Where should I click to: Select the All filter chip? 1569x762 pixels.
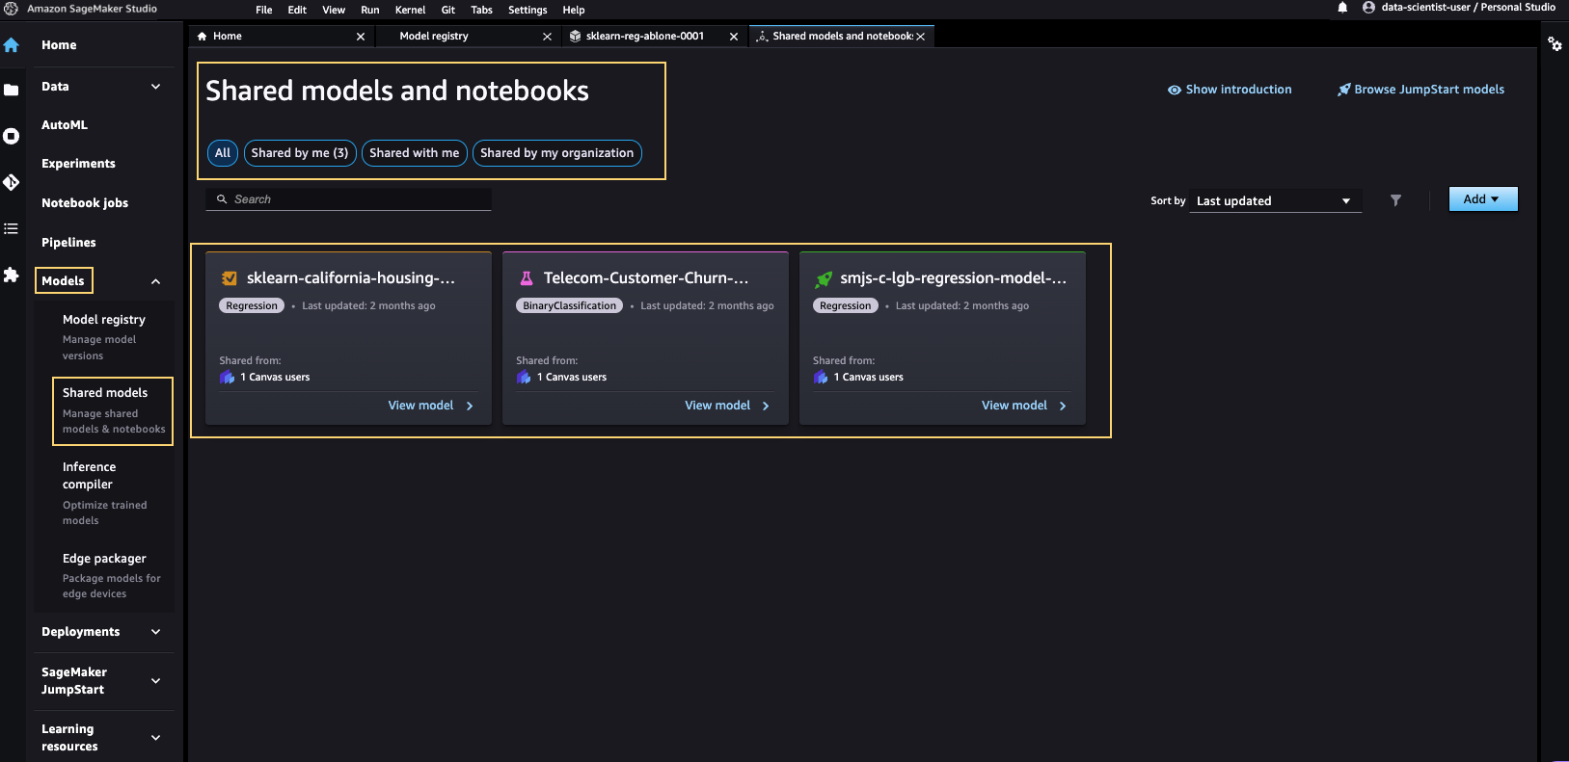click(x=223, y=153)
